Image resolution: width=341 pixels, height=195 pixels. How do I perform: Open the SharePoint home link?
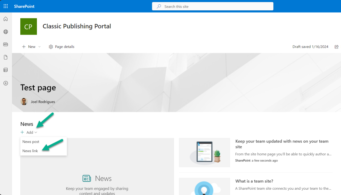[x=24, y=6]
